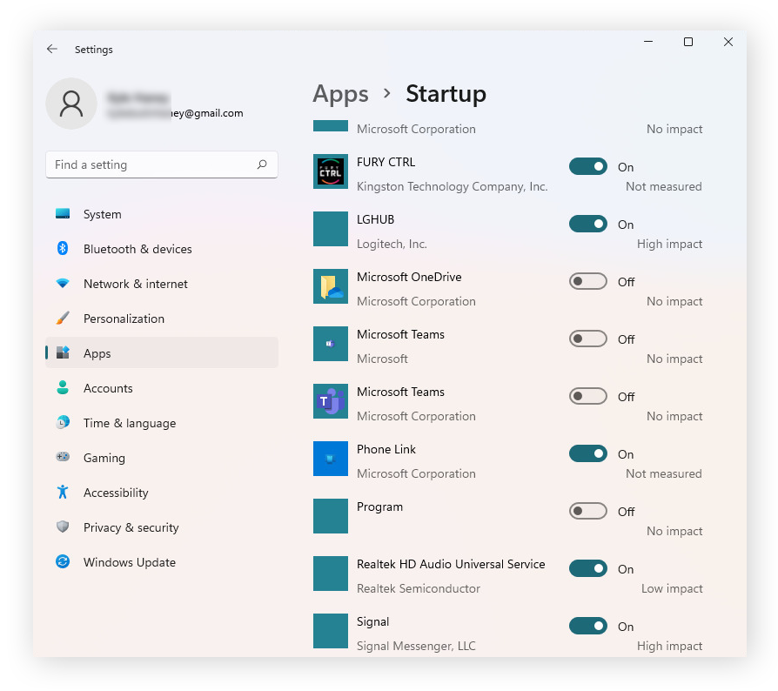Screen dimensions: 778x691
Task: Turn off Phone Link at startup
Action: [588, 453]
